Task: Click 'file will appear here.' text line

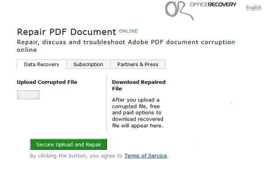Action: pos(137,126)
